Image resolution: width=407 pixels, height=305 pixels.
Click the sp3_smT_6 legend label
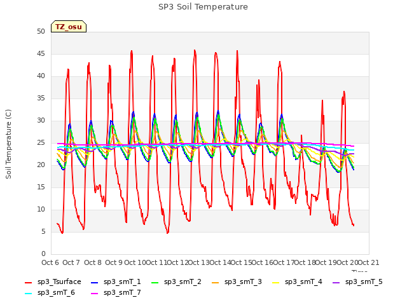click(56, 292)
